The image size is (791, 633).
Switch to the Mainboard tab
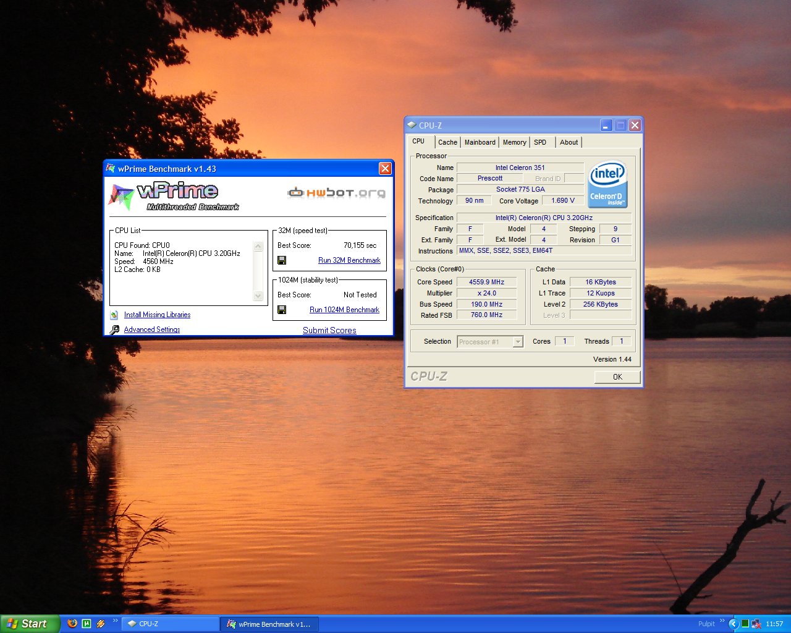[x=480, y=142]
